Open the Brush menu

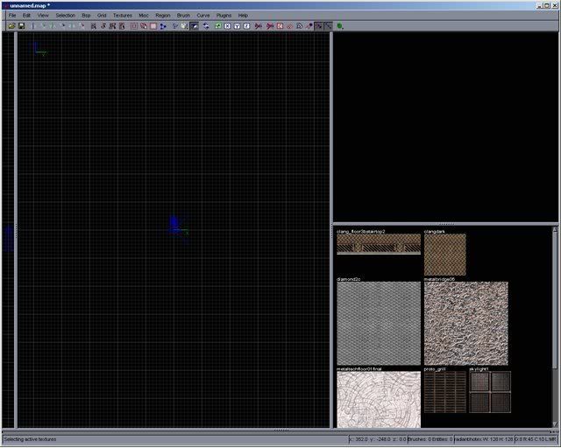183,16
